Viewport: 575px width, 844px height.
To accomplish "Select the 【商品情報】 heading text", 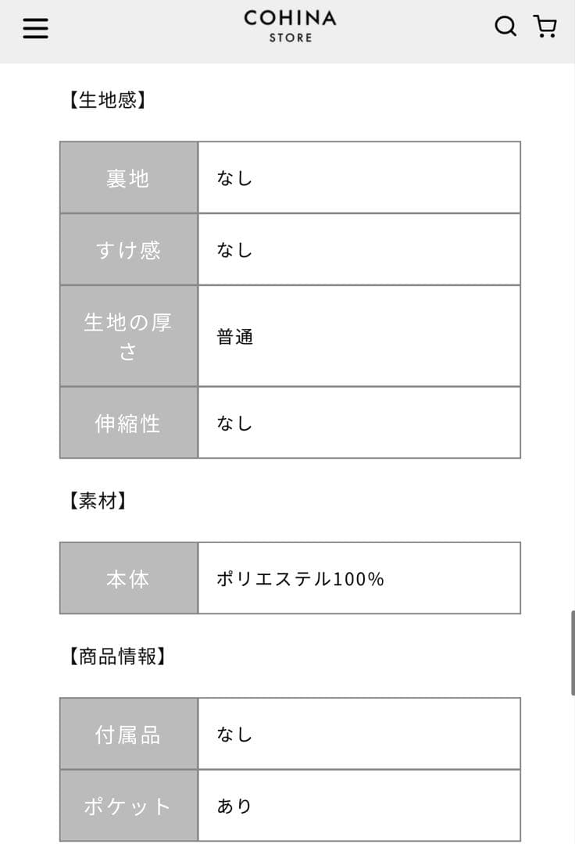I will pyautogui.click(x=119, y=656).
